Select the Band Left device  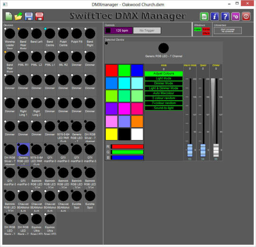tap(37, 38)
